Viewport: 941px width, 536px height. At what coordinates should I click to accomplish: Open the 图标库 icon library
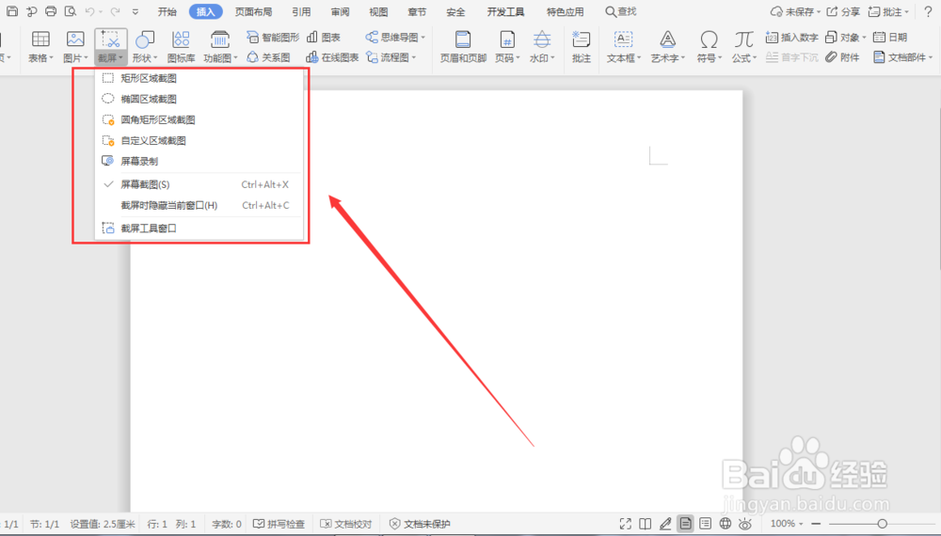click(181, 47)
